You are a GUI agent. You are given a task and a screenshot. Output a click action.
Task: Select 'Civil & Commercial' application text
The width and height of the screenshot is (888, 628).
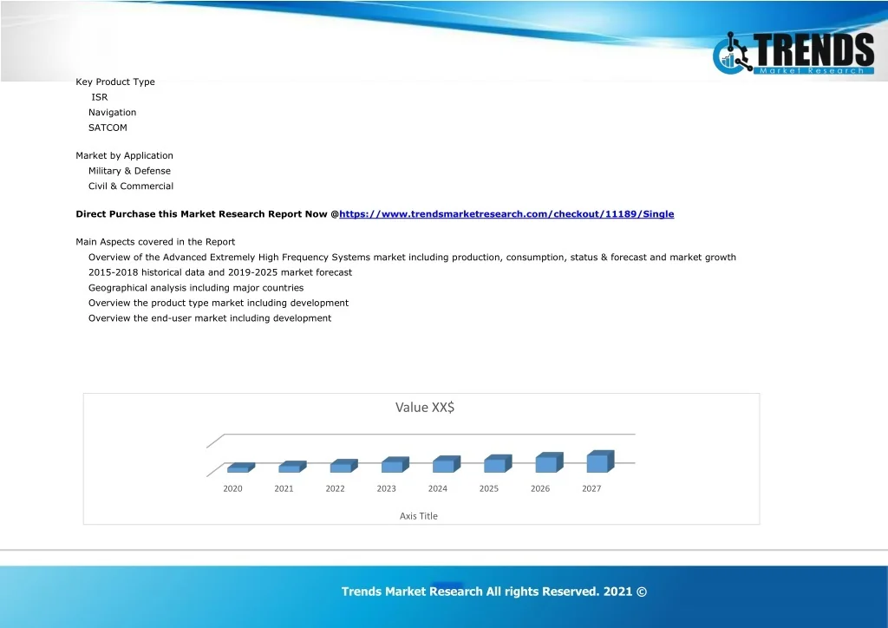131,186
